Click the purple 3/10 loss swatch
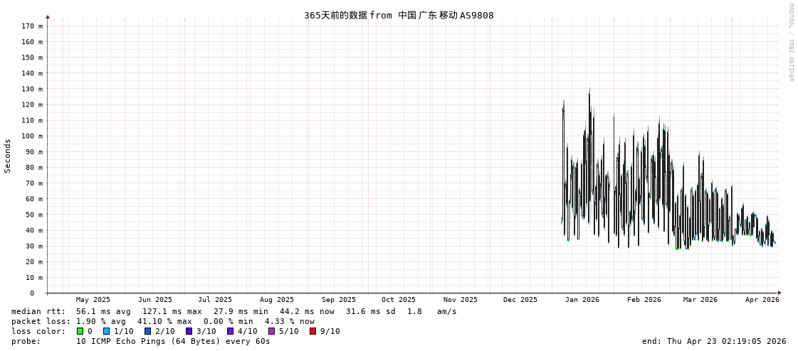Viewport: 798px width, 351px height. point(189,331)
